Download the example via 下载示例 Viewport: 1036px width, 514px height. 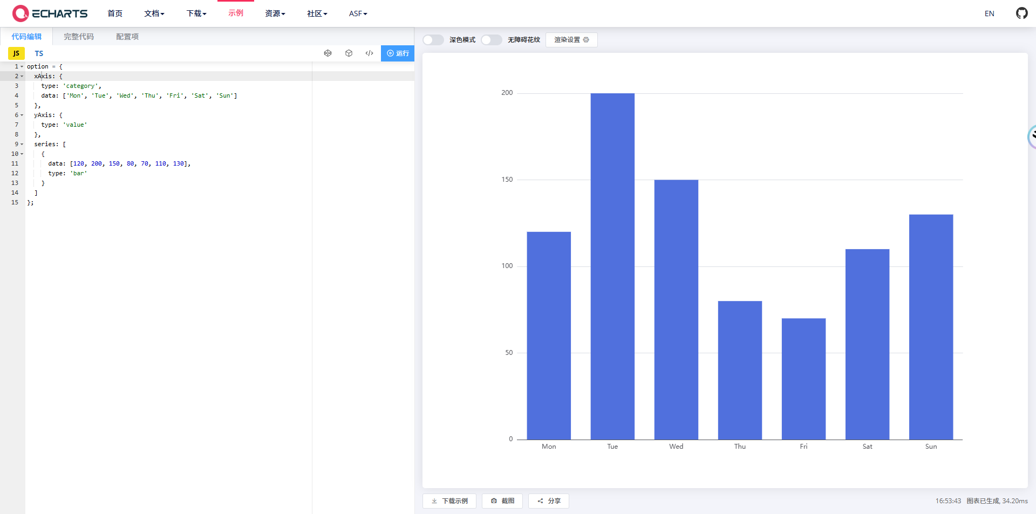[449, 501]
